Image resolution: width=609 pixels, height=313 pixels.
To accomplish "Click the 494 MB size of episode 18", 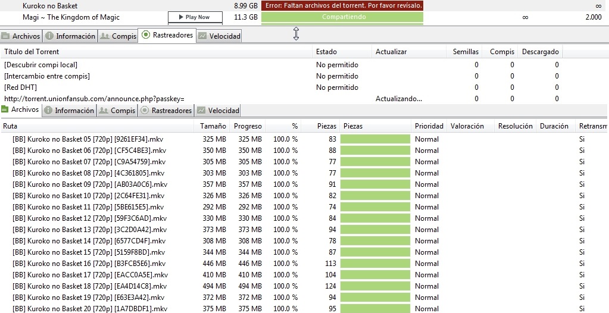I will [214, 286].
